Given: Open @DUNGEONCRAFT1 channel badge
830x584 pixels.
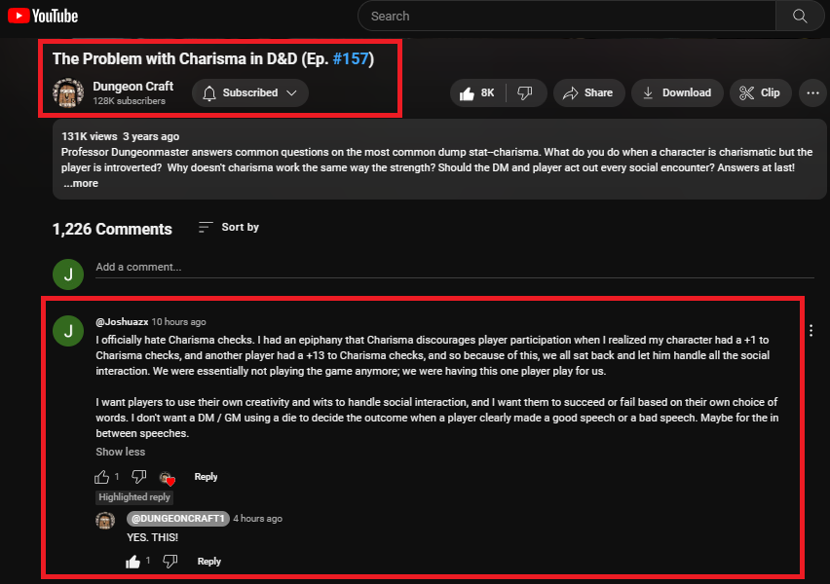Looking at the screenshot, I should point(178,519).
